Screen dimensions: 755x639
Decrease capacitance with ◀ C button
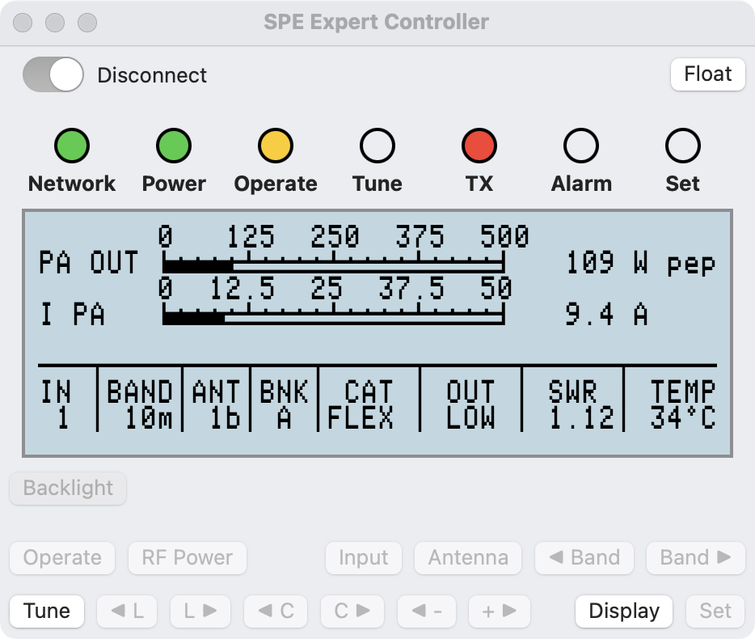click(x=276, y=611)
